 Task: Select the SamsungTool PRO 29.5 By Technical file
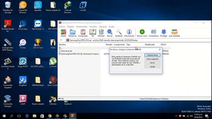(x=79, y=54)
